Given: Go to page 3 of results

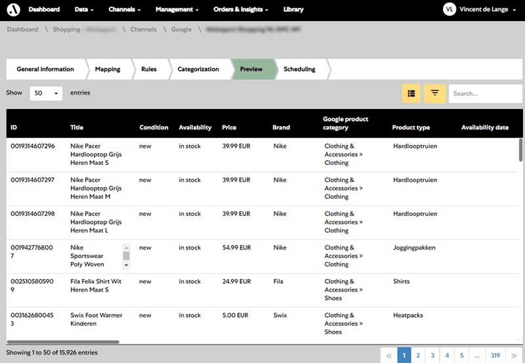Looking at the screenshot, I should point(432,355).
